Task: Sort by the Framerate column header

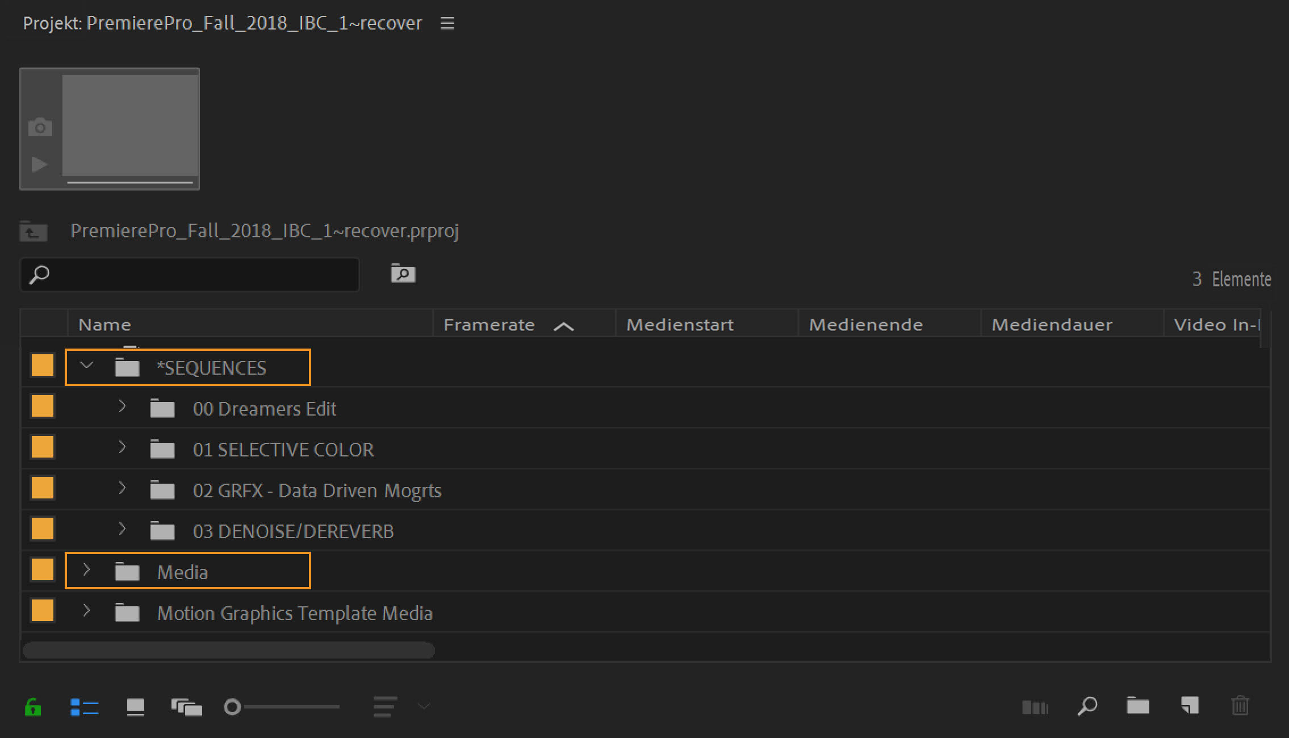Action: pos(489,325)
